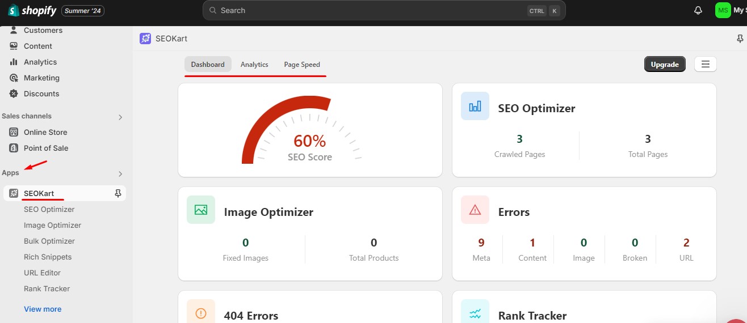Click the Content sidebar icon

click(x=14, y=46)
